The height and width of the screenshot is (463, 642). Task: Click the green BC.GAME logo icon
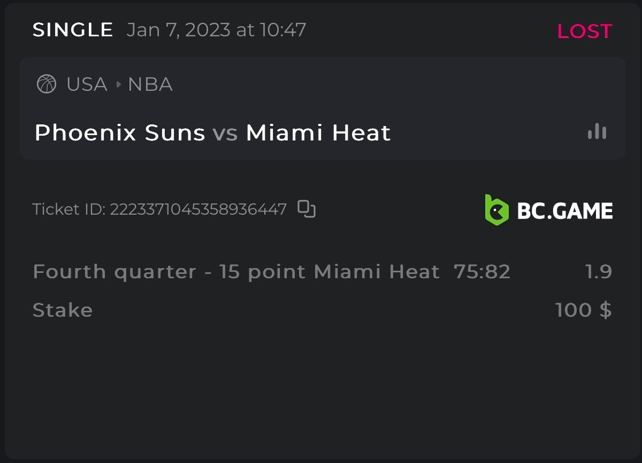tap(496, 209)
